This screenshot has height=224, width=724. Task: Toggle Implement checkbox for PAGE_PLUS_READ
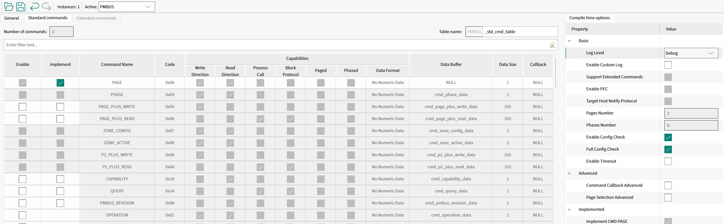(x=60, y=119)
